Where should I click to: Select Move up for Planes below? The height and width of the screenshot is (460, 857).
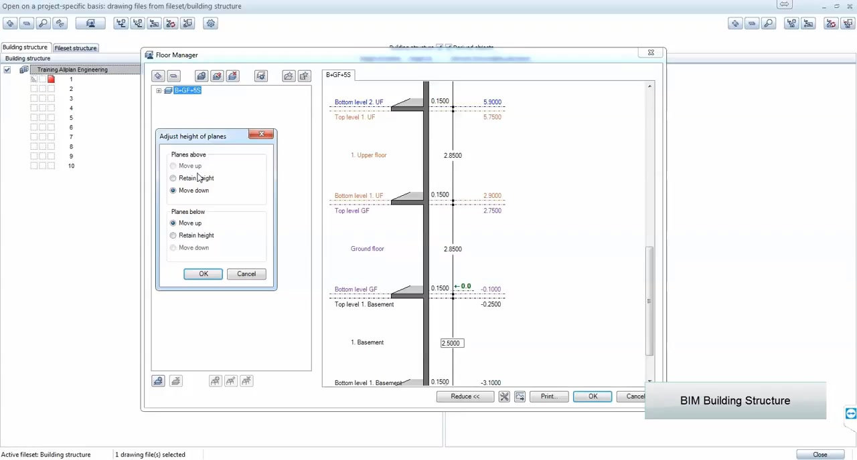point(173,223)
